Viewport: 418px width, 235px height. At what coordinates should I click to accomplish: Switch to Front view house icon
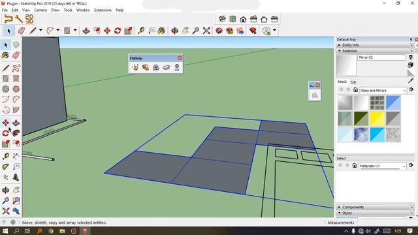coord(243,19)
